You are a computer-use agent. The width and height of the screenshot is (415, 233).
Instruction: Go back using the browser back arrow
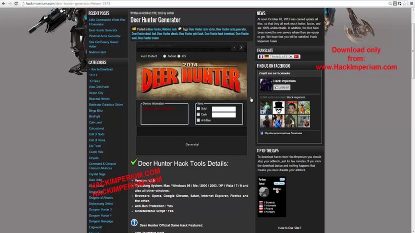(3, 4)
